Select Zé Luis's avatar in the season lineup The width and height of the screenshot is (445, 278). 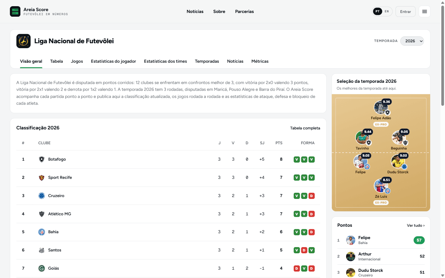381,186
